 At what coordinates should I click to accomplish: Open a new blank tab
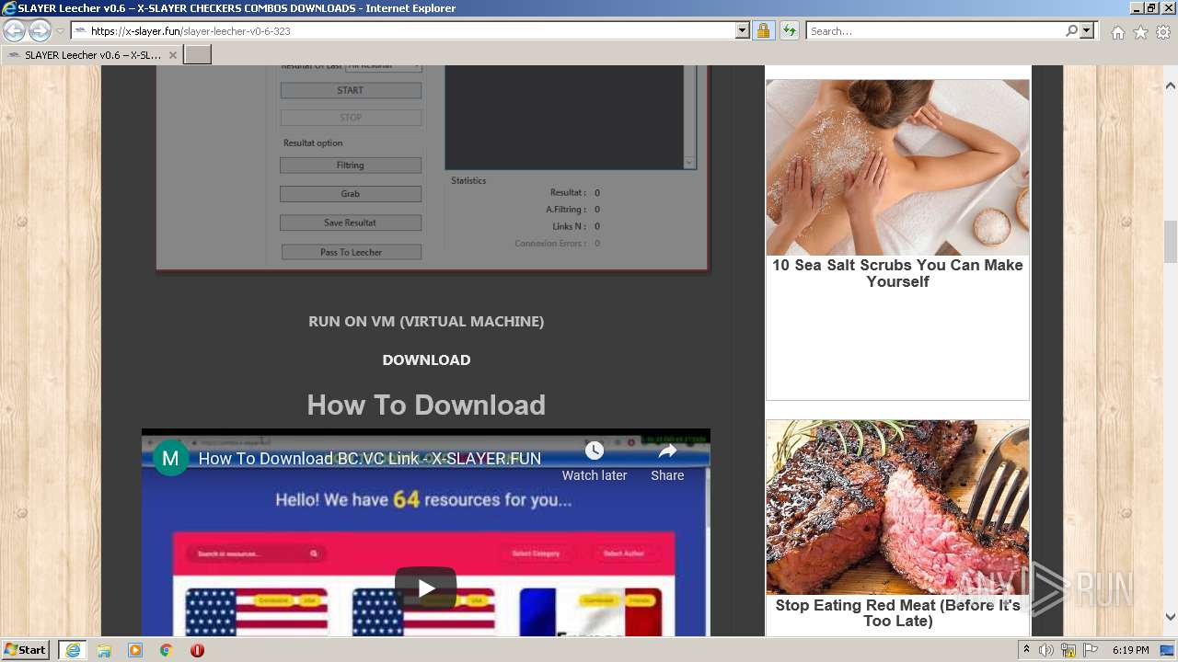click(x=198, y=55)
